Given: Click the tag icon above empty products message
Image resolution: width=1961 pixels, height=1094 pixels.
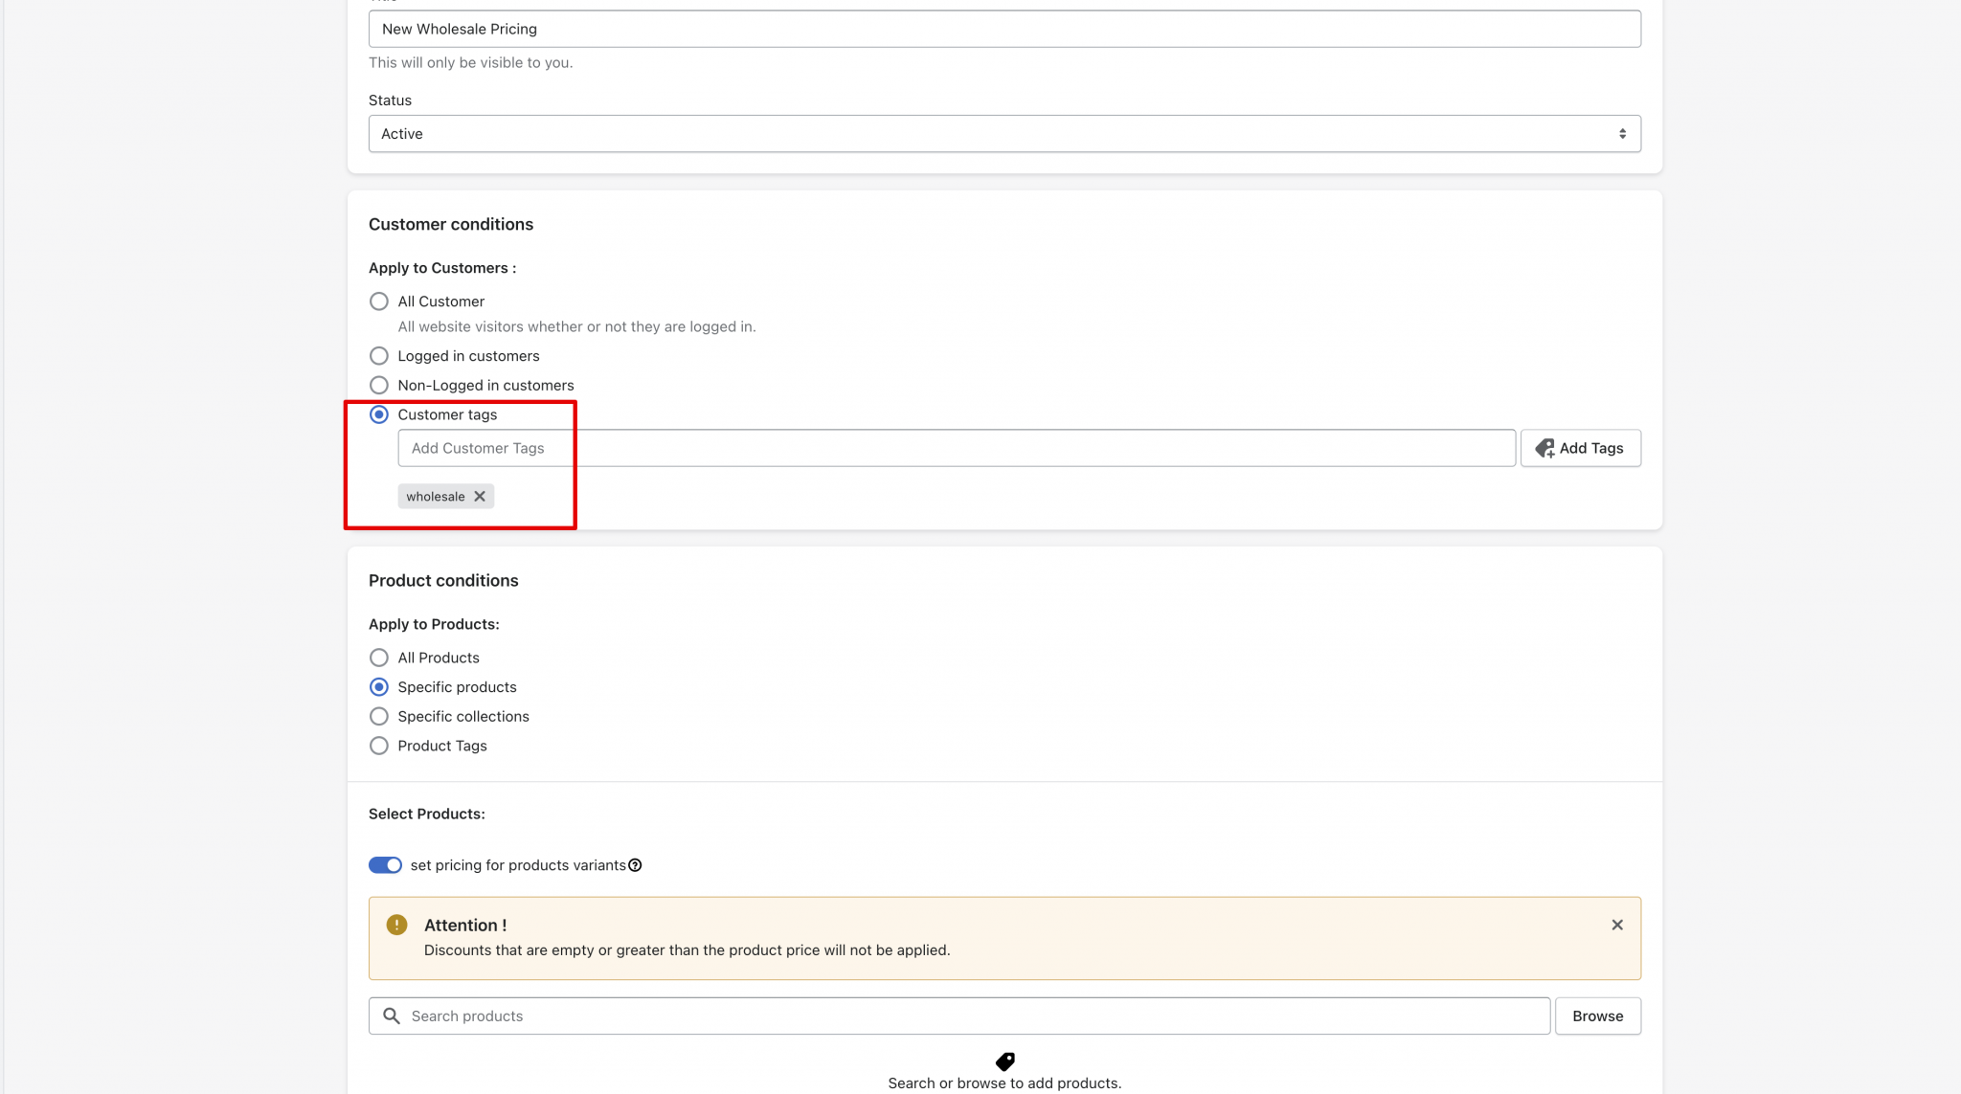Looking at the screenshot, I should [x=1004, y=1061].
